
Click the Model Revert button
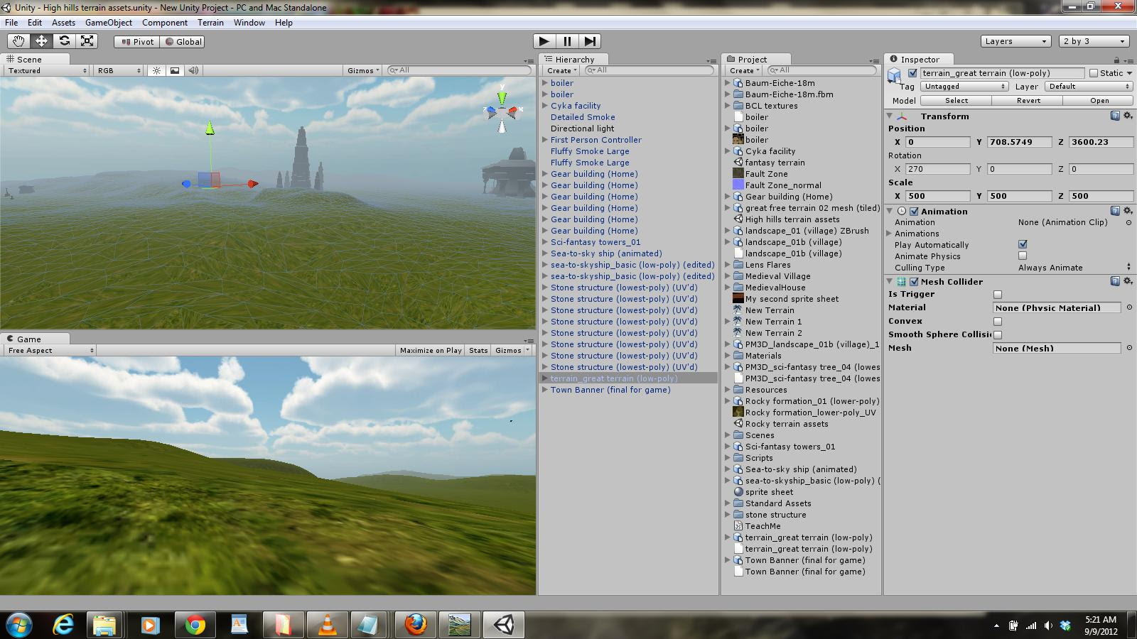click(1028, 101)
